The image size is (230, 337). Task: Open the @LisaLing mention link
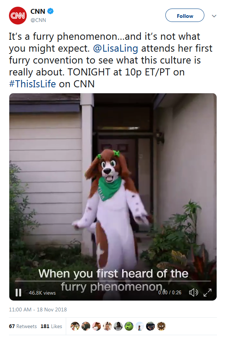pos(116,48)
